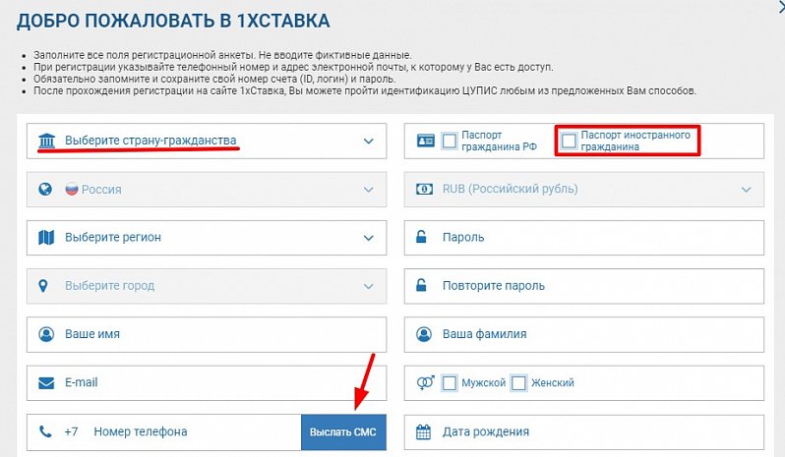The width and height of the screenshot is (785, 457).
Task: Expand the Выберите регион dropdown
Action: coord(207,237)
